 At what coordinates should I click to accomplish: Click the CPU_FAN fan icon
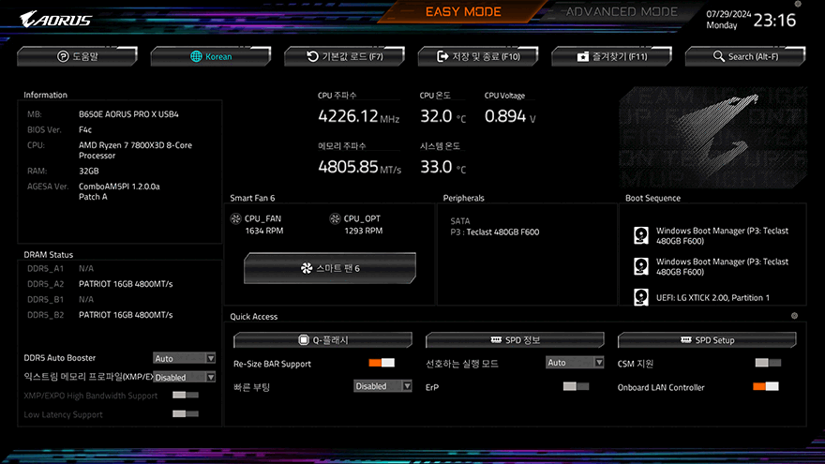pos(235,218)
